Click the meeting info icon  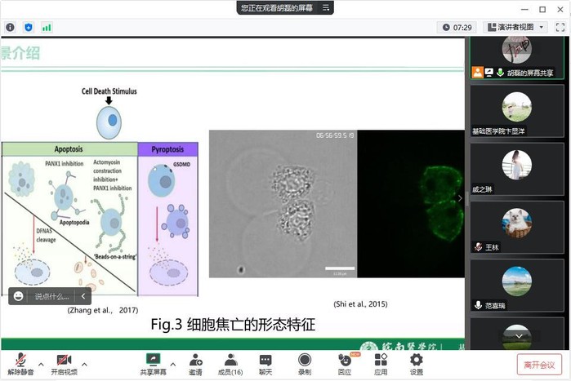click(x=10, y=27)
